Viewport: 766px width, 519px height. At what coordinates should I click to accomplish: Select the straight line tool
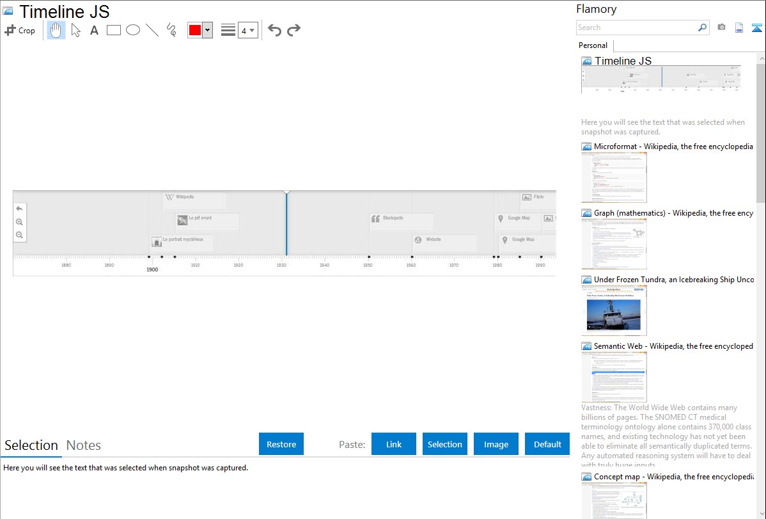coord(152,30)
